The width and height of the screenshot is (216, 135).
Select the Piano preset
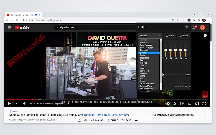pos(149,76)
